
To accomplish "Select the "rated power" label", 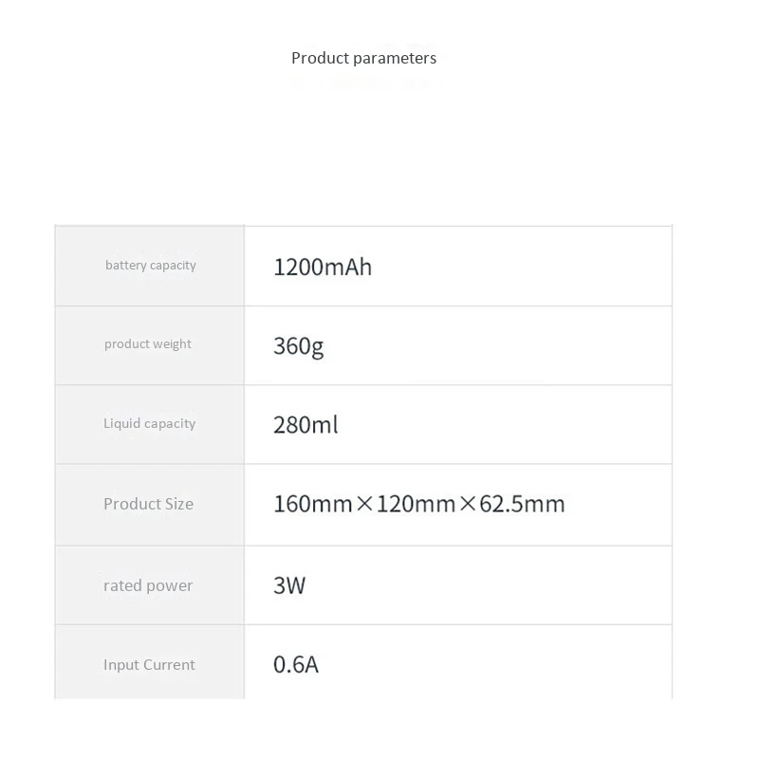I will (148, 585).
